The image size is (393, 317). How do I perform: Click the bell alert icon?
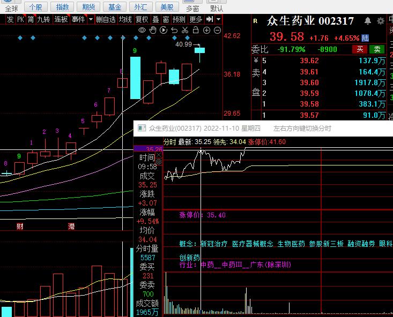click(x=368, y=21)
